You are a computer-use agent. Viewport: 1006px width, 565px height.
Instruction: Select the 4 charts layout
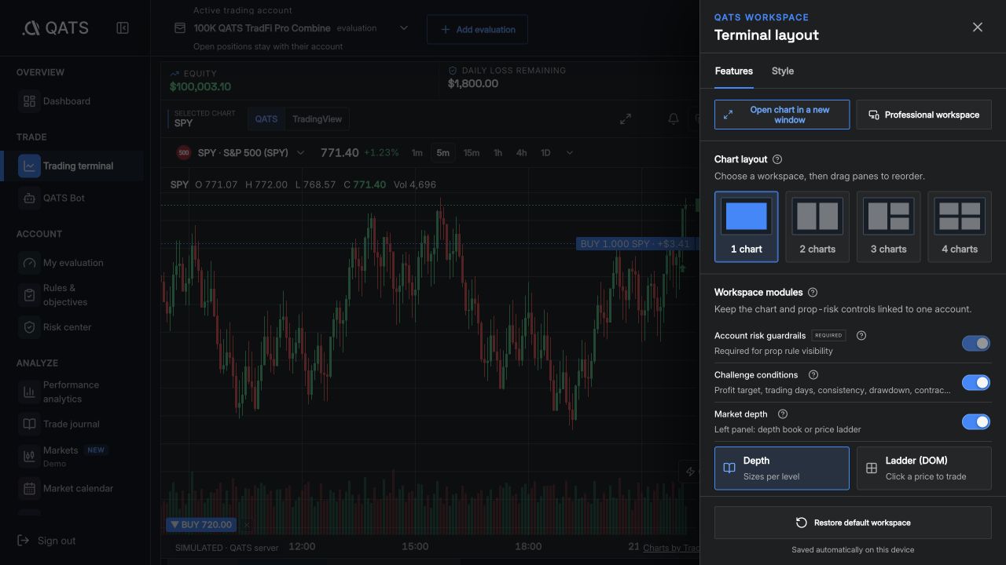click(x=960, y=227)
